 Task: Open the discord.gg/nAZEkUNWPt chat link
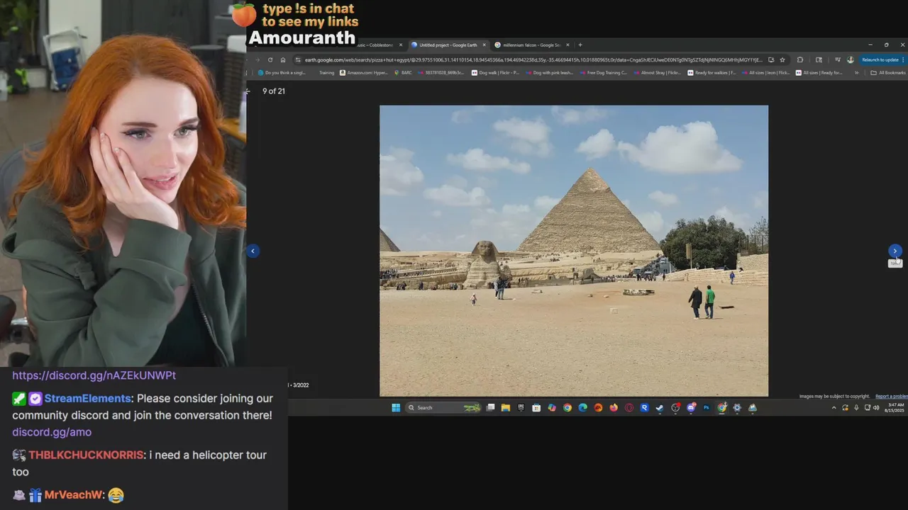coord(94,375)
